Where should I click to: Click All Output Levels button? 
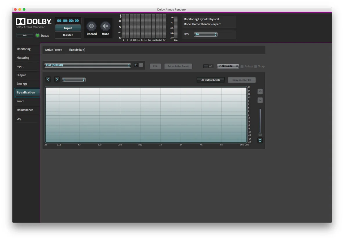point(211,80)
